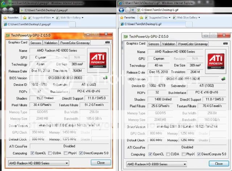Open the Validation tab in the right GPU-Z window
232x171 pixels.
coord(168,44)
